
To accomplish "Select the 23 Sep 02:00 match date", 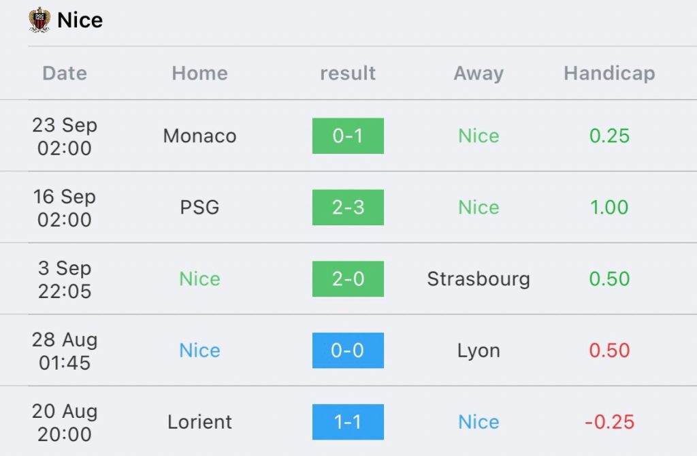I will tap(65, 136).
